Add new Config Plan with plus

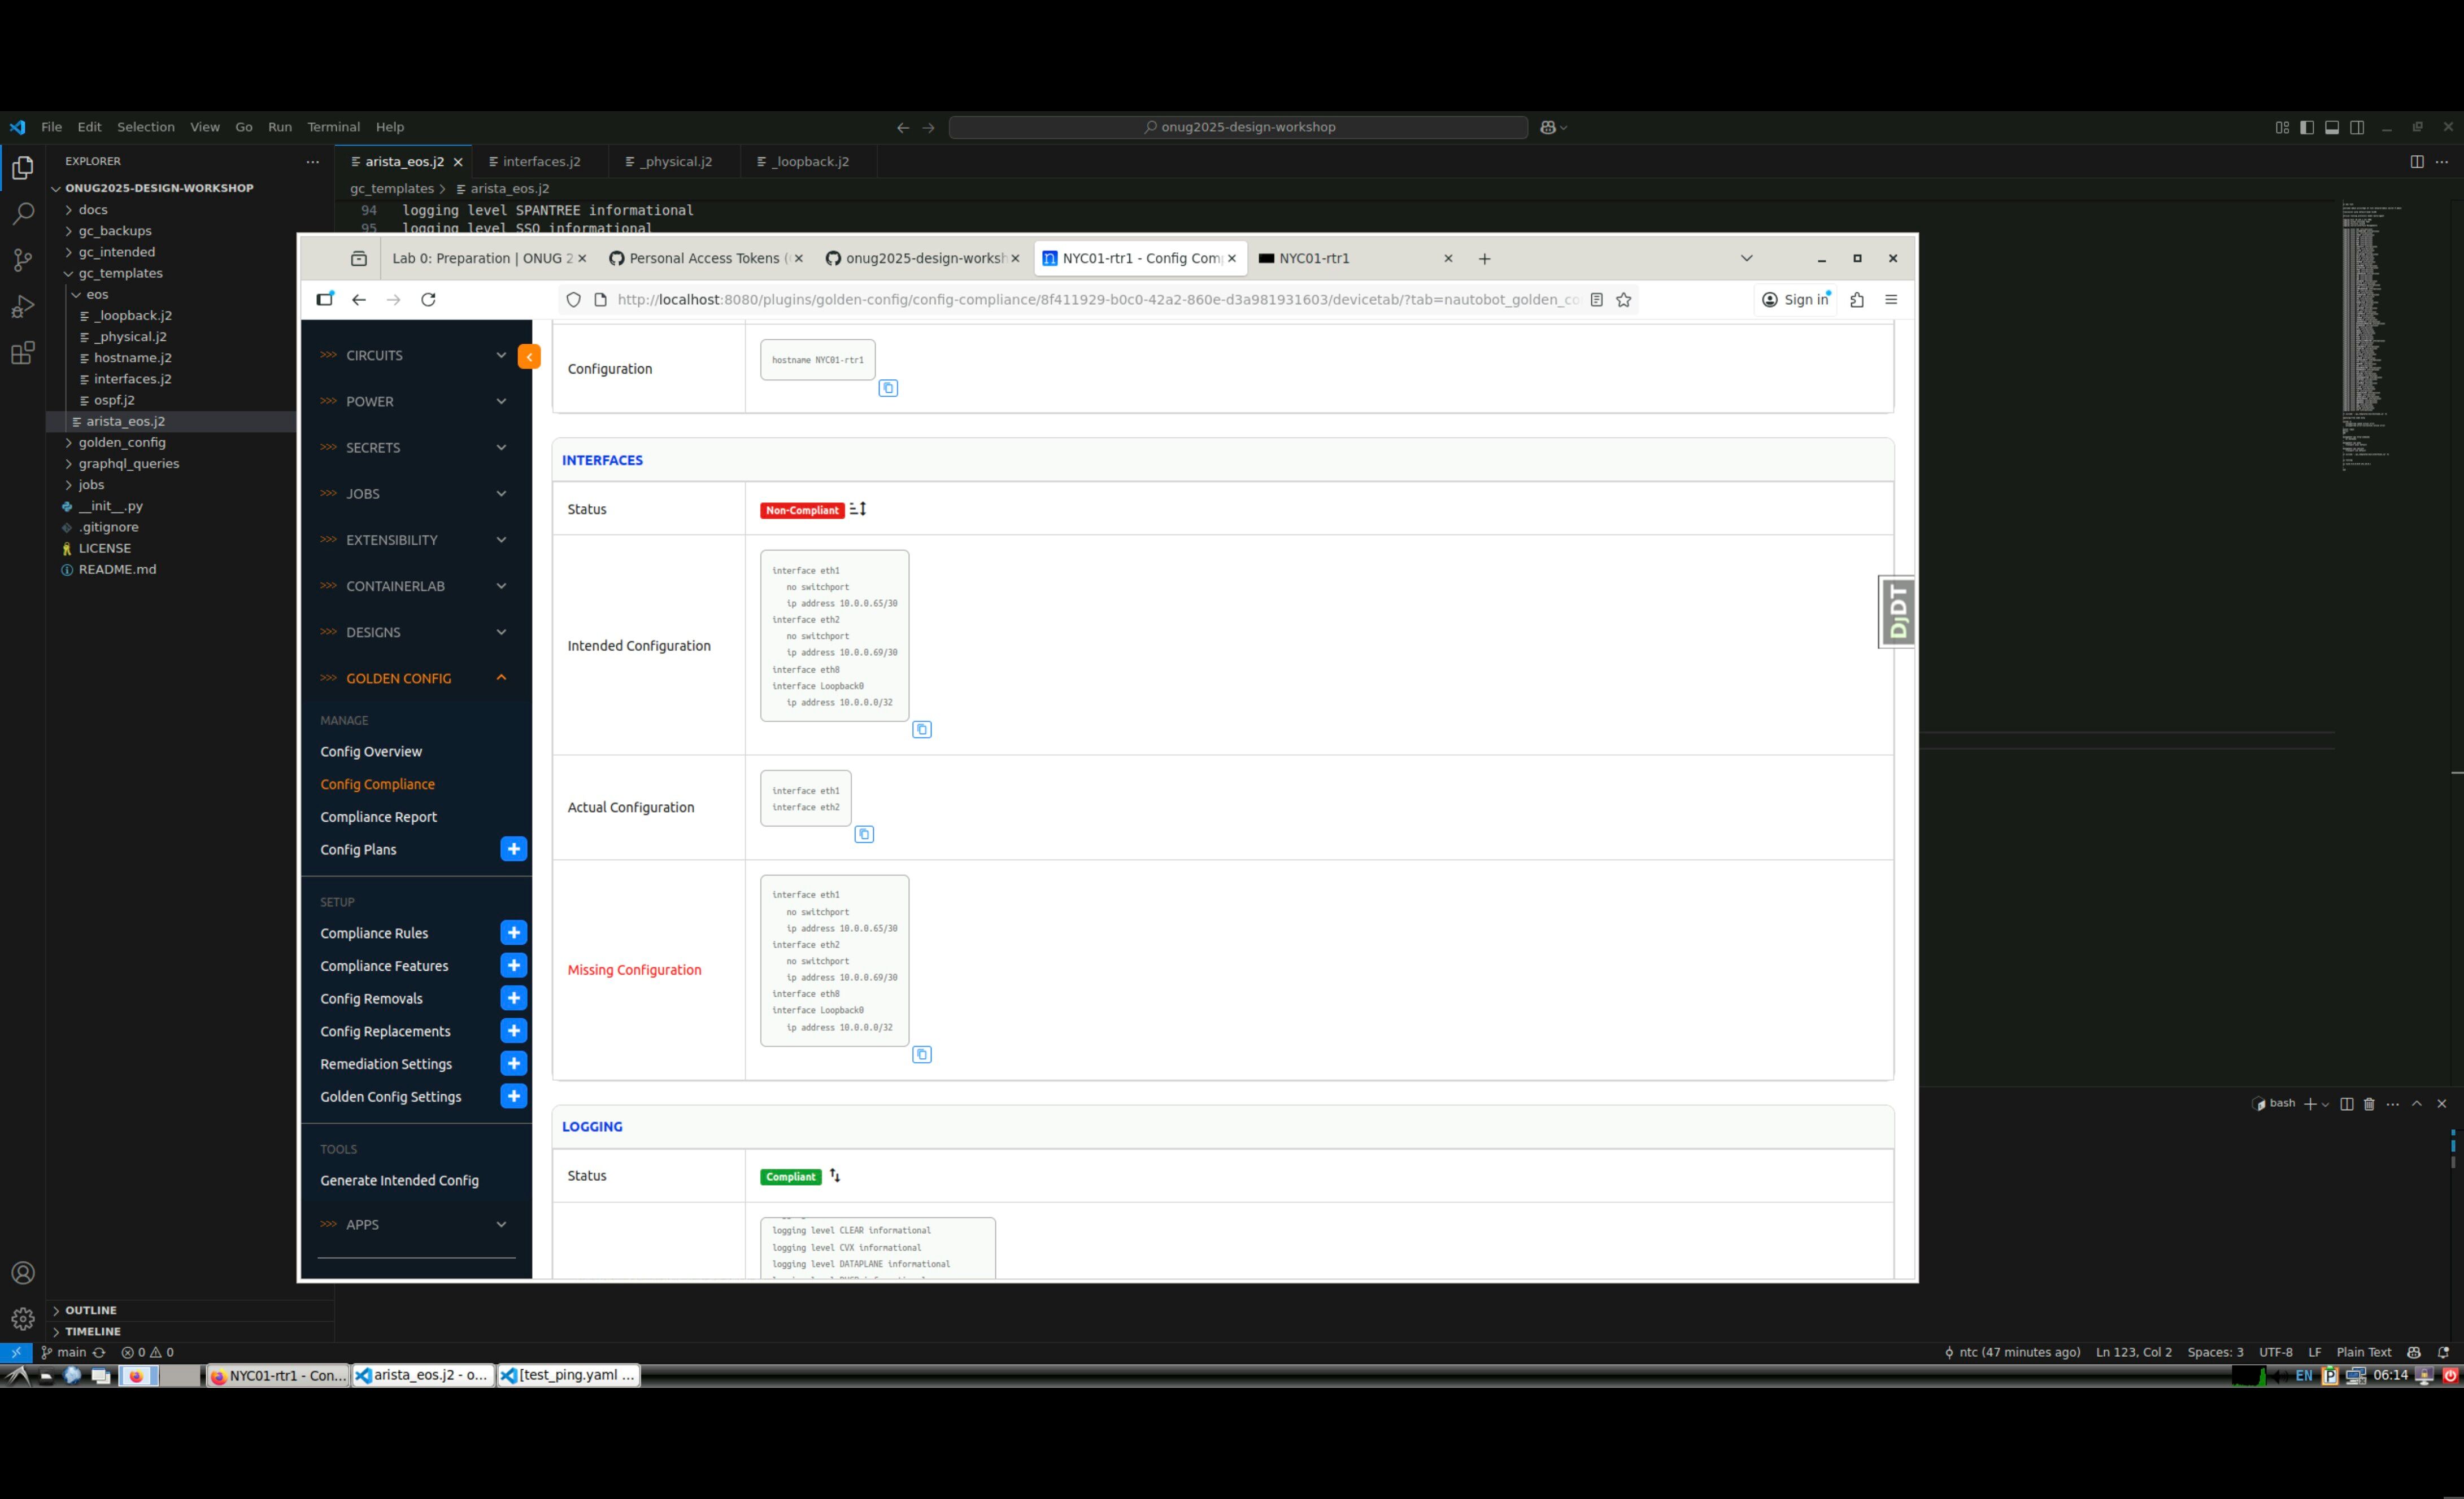[x=513, y=849]
